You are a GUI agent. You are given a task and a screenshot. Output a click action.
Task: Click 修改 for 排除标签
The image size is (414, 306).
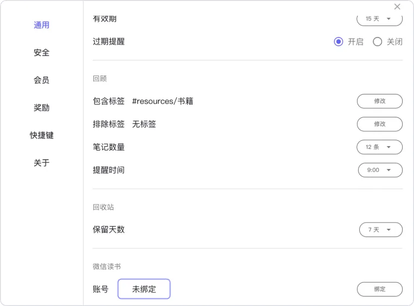coord(380,124)
